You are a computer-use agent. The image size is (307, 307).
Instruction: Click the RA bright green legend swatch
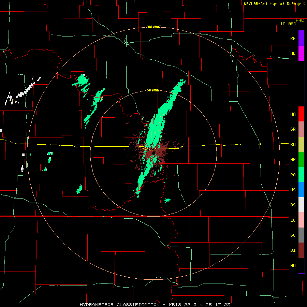pyautogui.click(x=301, y=175)
